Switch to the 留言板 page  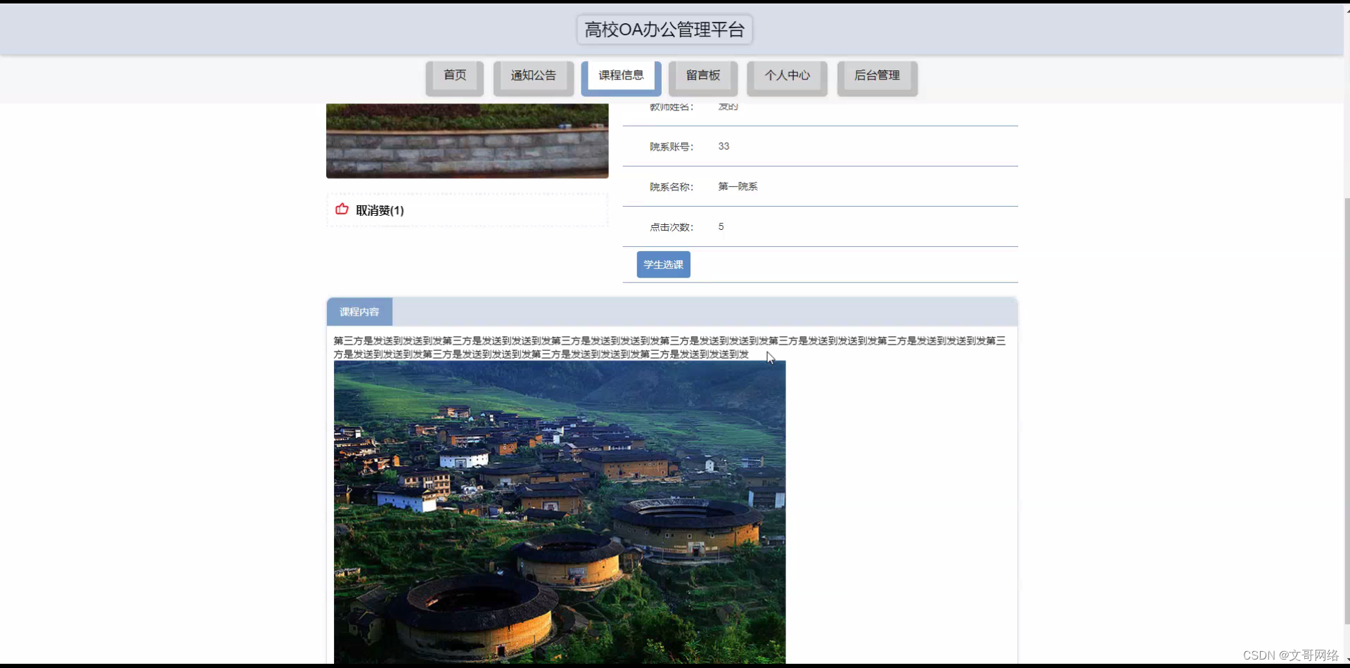coord(702,75)
